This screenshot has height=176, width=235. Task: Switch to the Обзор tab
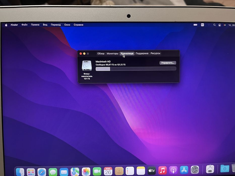pos(101,53)
